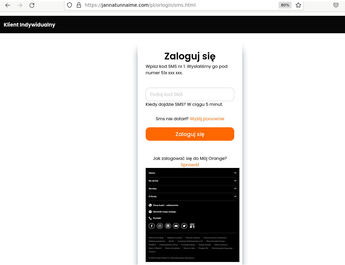Bookmark page with star icon
The height and width of the screenshot is (265, 345).
[298, 5]
